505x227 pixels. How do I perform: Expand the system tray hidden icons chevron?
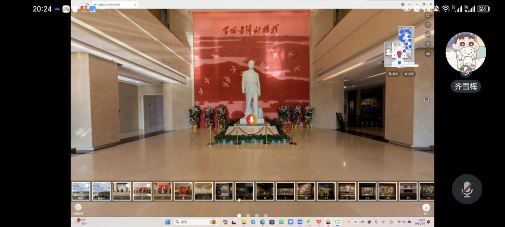tap(349, 222)
